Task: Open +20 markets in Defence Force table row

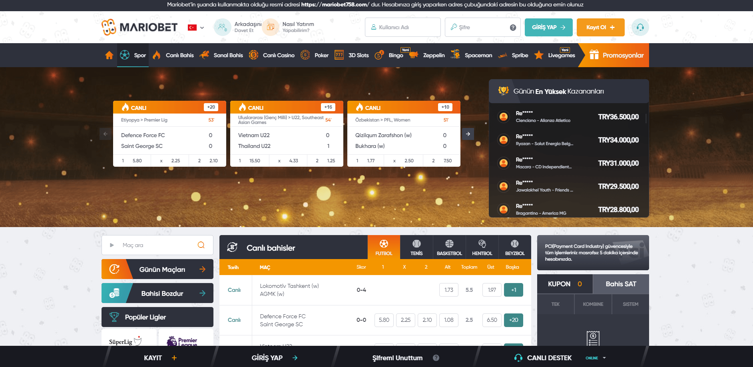Action: [514, 320]
